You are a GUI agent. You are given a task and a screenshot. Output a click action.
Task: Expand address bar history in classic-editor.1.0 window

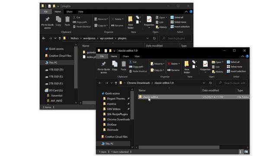click(204, 83)
